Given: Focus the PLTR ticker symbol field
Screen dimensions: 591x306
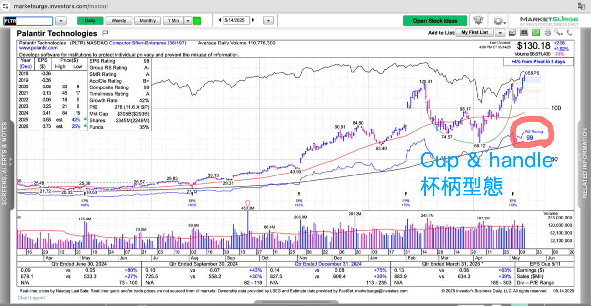Looking at the screenshot, I should tap(28, 21).
